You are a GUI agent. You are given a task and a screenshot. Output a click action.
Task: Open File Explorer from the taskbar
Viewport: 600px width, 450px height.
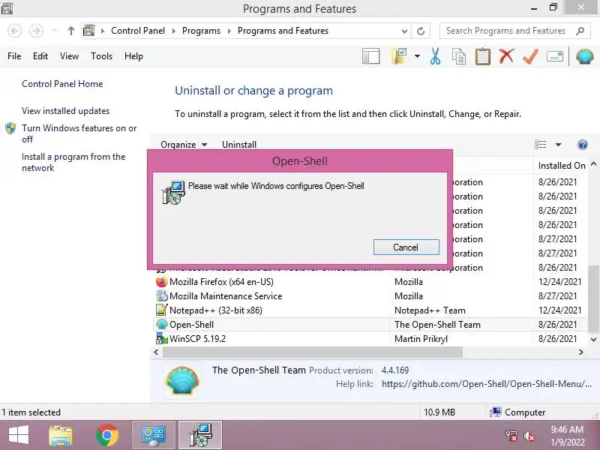[61, 436]
